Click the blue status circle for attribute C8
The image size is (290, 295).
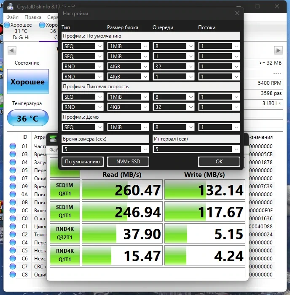tap(13, 274)
